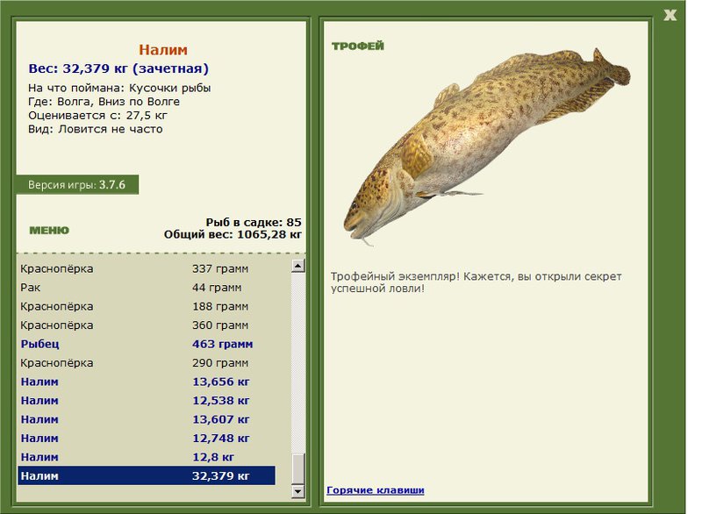Select the Краснопёрка 360 грамм row
This screenshot has height=514, width=702.
click(x=147, y=325)
